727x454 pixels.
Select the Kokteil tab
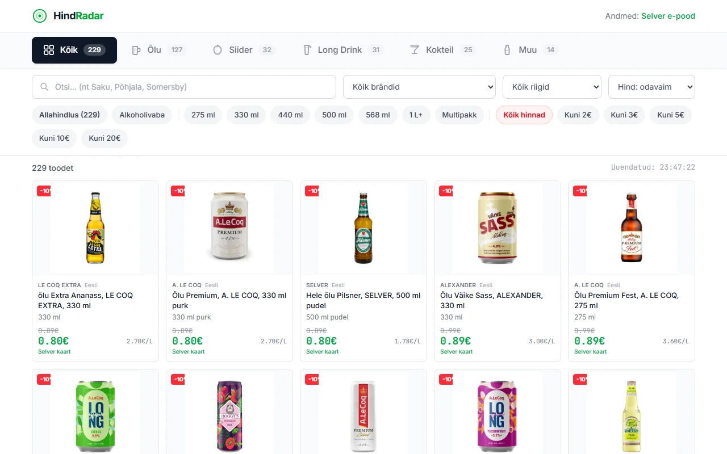click(442, 50)
